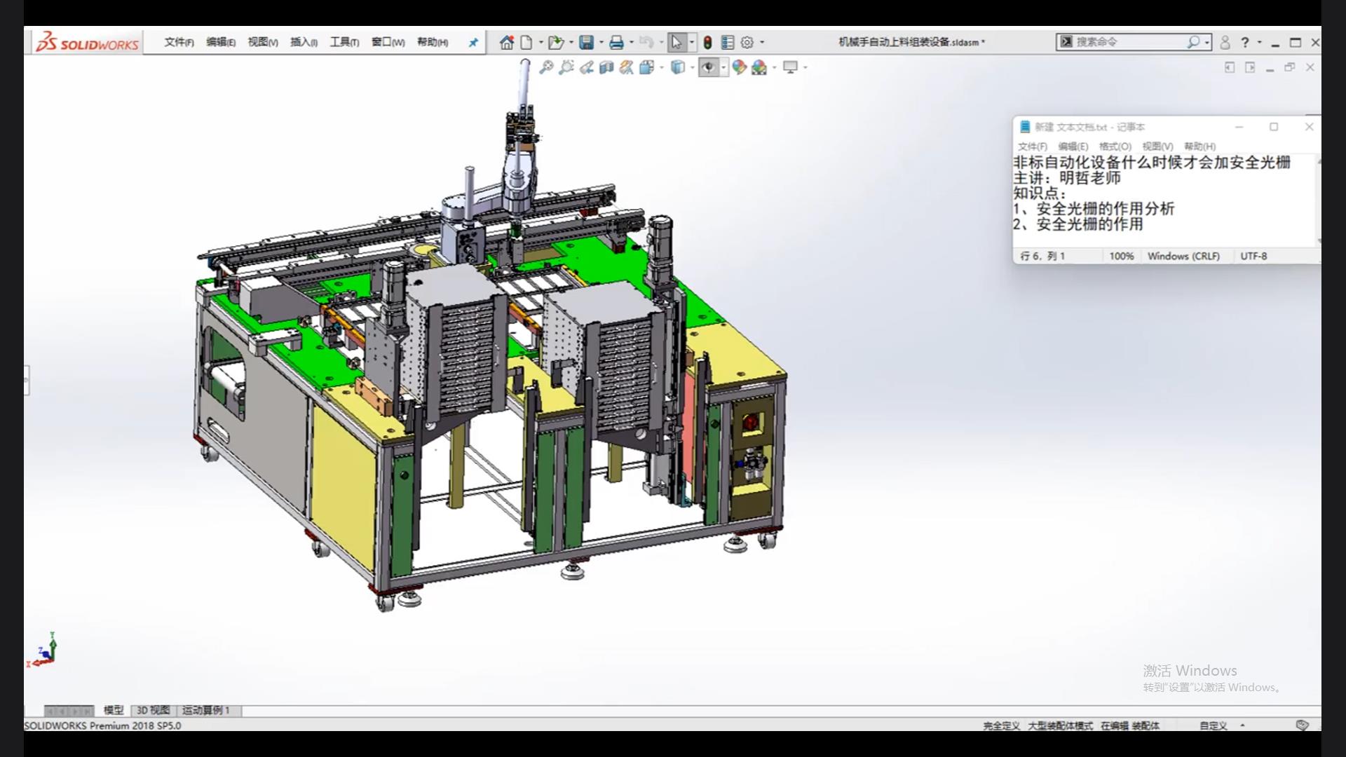
Task: Open 帮助(H) menu in Notepad window
Action: [1199, 146]
